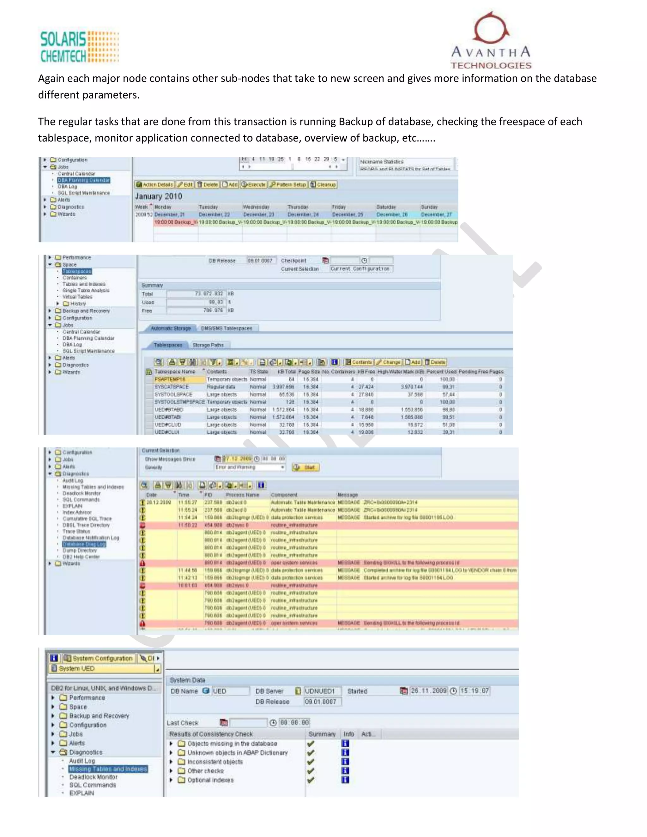
Task: Open the Tablespaces sub-tab
Action: point(168,345)
